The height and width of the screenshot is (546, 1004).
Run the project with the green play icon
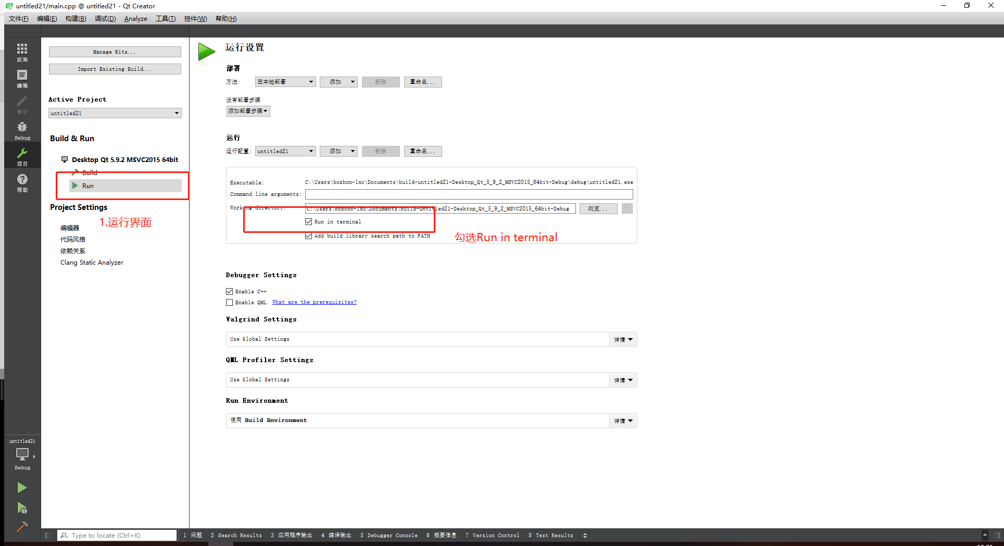22,487
